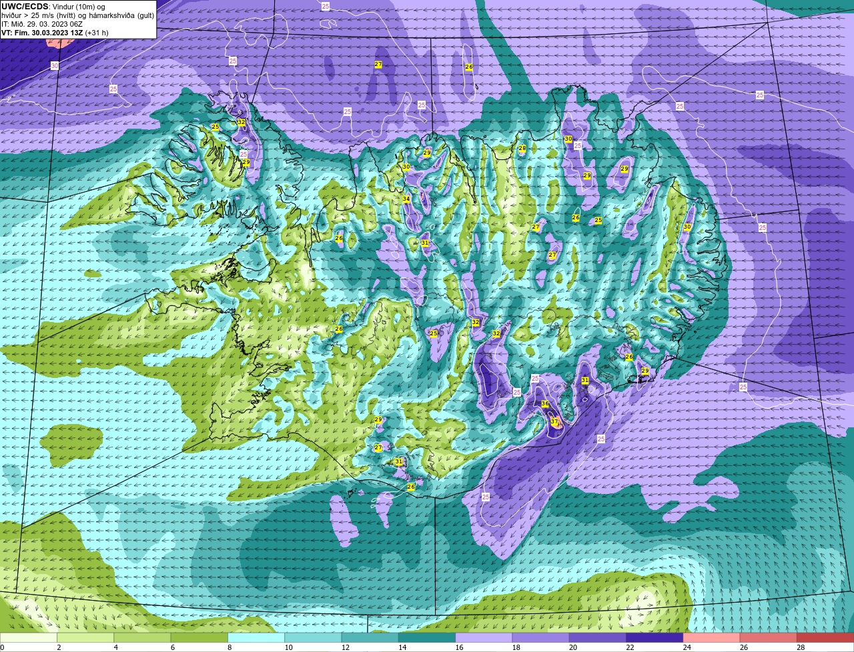Click the "IT: Mið. 29. 03. 2023 06Z" line

tap(42, 24)
